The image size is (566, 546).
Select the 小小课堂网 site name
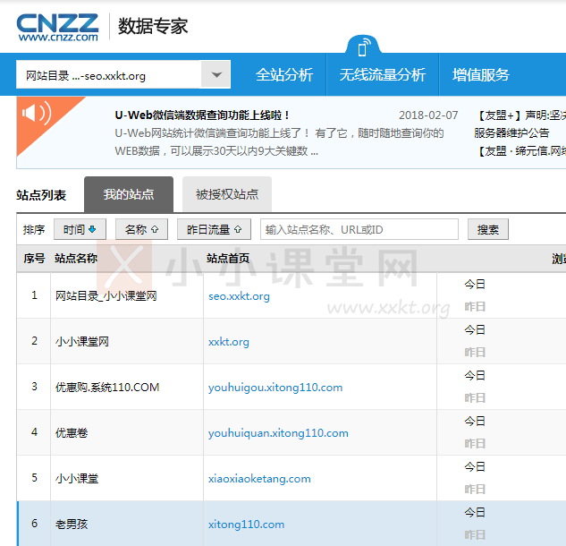[82, 342]
